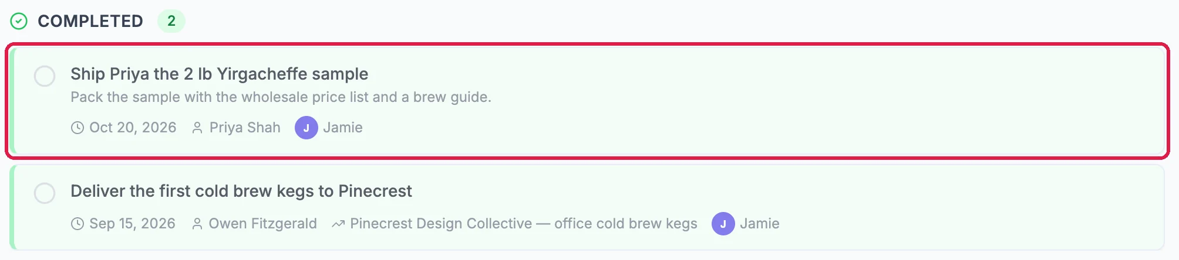Screen dimensions: 1179x260
Task: Click Jamie's avatar on the Yirgacheffe task
Action: [306, 128]
